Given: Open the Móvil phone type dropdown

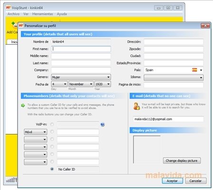Looking at the screenshot, I should coord(36,132).
